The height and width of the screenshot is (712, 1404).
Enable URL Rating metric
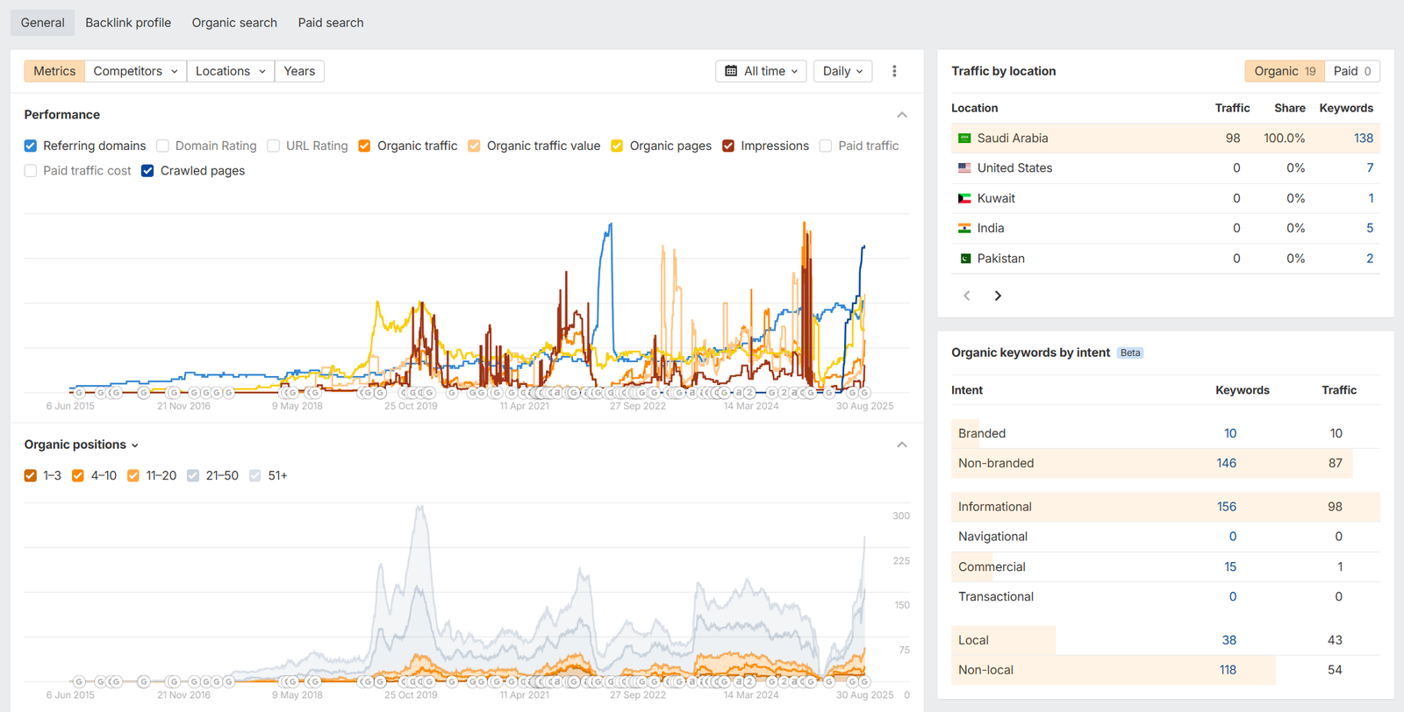274,146
